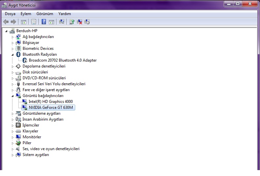Expand İnsan Arabirim Aygıtları category
This screenshot has width=260, height=176.
click(x=12, y=120)
